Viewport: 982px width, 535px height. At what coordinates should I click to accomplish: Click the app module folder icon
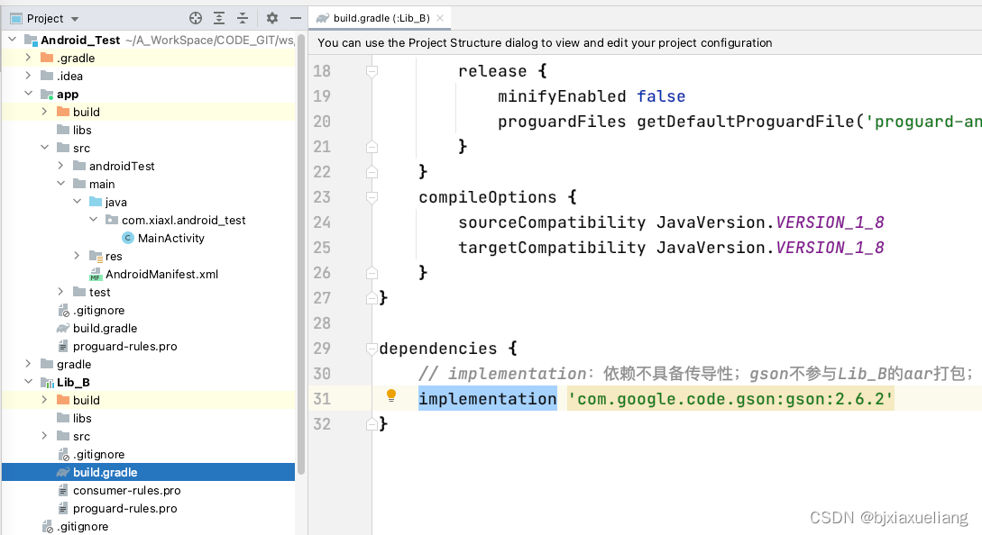point(47,95)
